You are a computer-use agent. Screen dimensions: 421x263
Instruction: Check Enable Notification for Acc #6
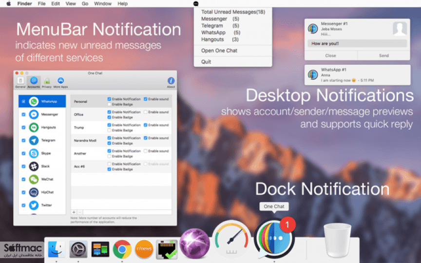109,164
